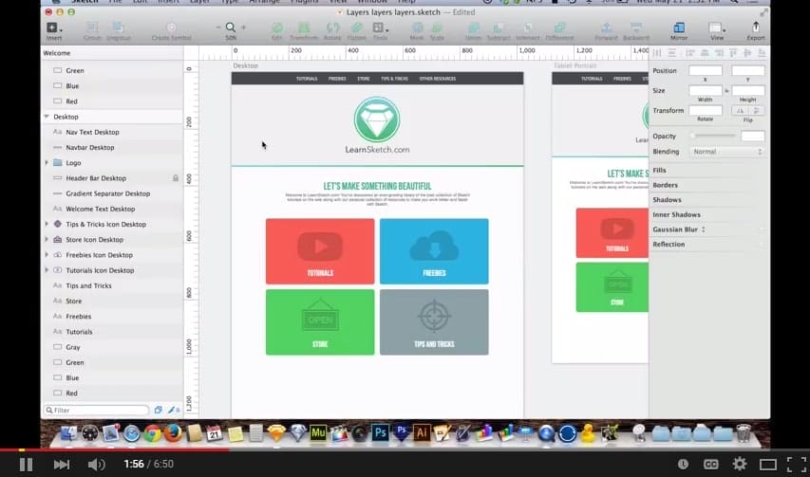
Task: Click the Intersect boolean icon
Action: (x=528, y=28)
